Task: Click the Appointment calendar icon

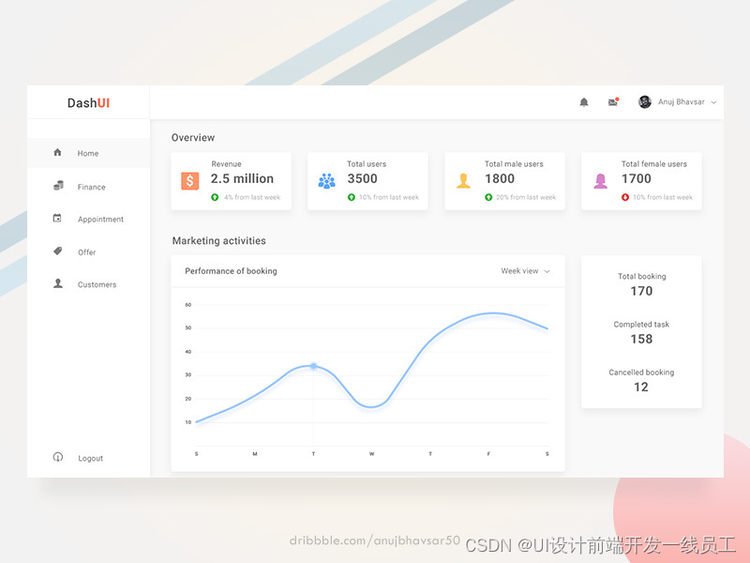Action: (x=57, y=219)
